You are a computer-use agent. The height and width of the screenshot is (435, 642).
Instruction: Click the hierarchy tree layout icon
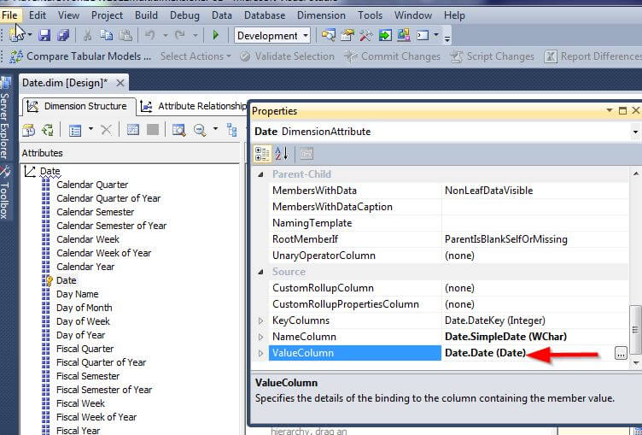pyautogui.click(x=232, y=131)
